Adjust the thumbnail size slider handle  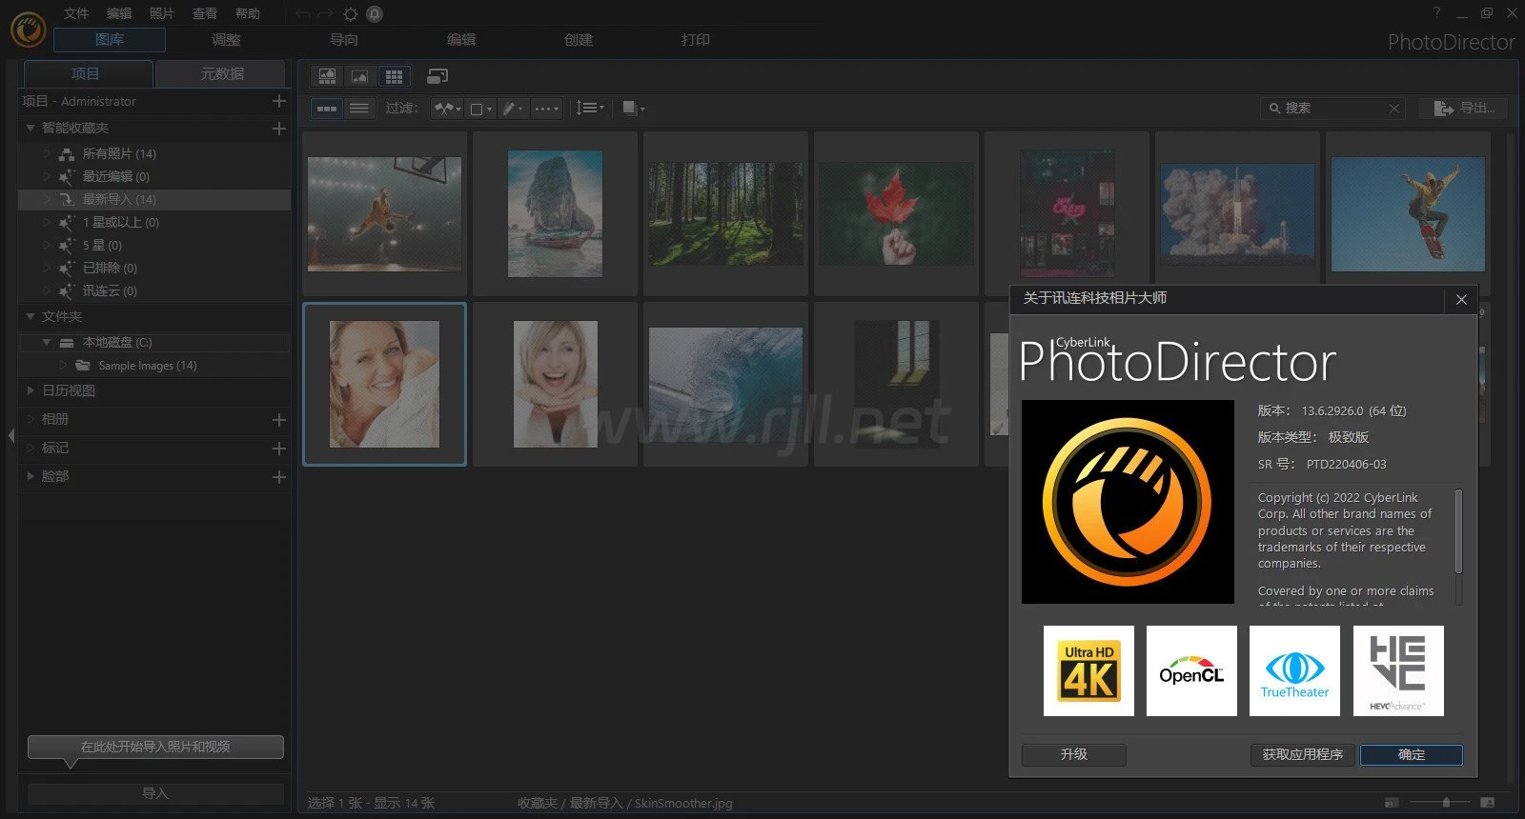(x=1446, y=803)
